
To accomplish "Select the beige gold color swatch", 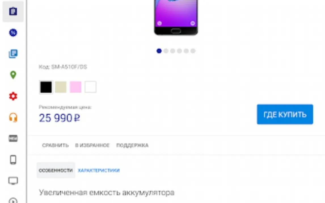I will click(61, 87).
